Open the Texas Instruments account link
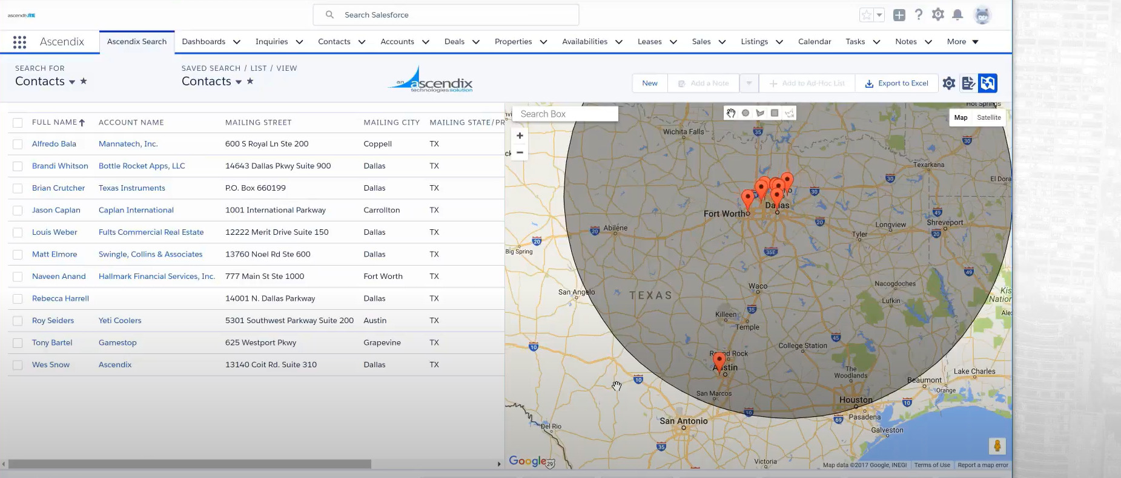The height and width of the screenshot is (478, 1121). pos(132,188)
